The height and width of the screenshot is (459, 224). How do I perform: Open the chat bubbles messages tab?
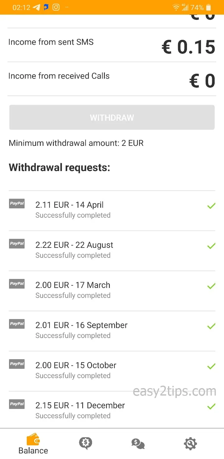pos(138,443)
